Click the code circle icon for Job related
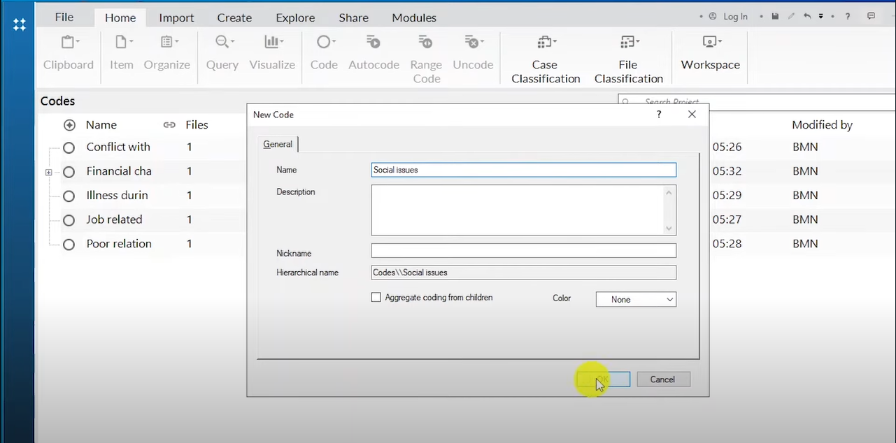 click(69, 220)
